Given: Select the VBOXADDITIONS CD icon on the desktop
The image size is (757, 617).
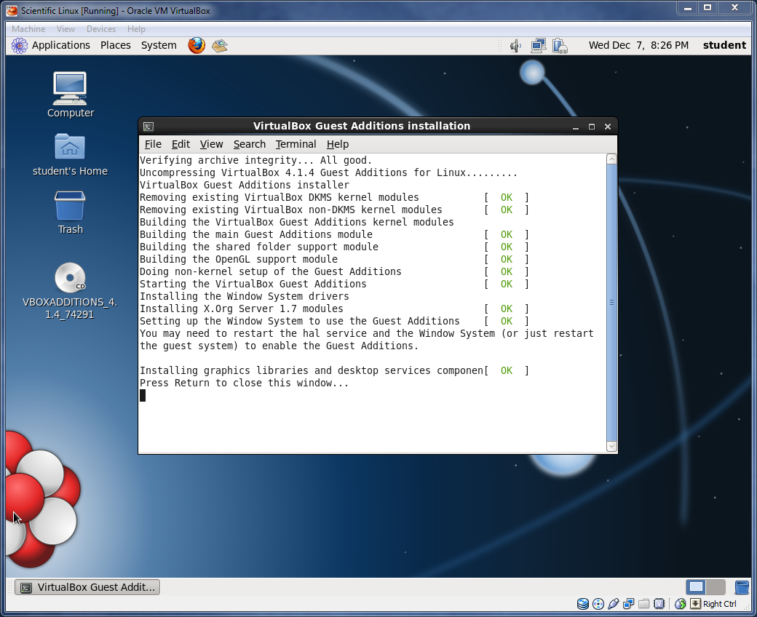Looking at the screenshot, I should click(x=70, y=291).
